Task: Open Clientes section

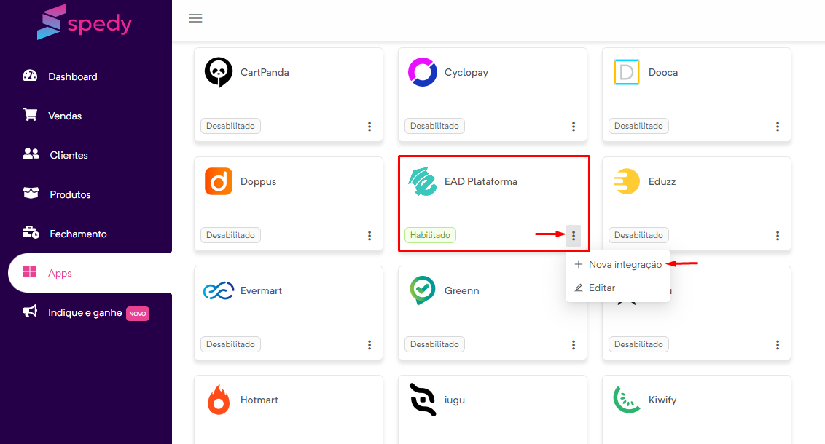Action: pos(69,156)
